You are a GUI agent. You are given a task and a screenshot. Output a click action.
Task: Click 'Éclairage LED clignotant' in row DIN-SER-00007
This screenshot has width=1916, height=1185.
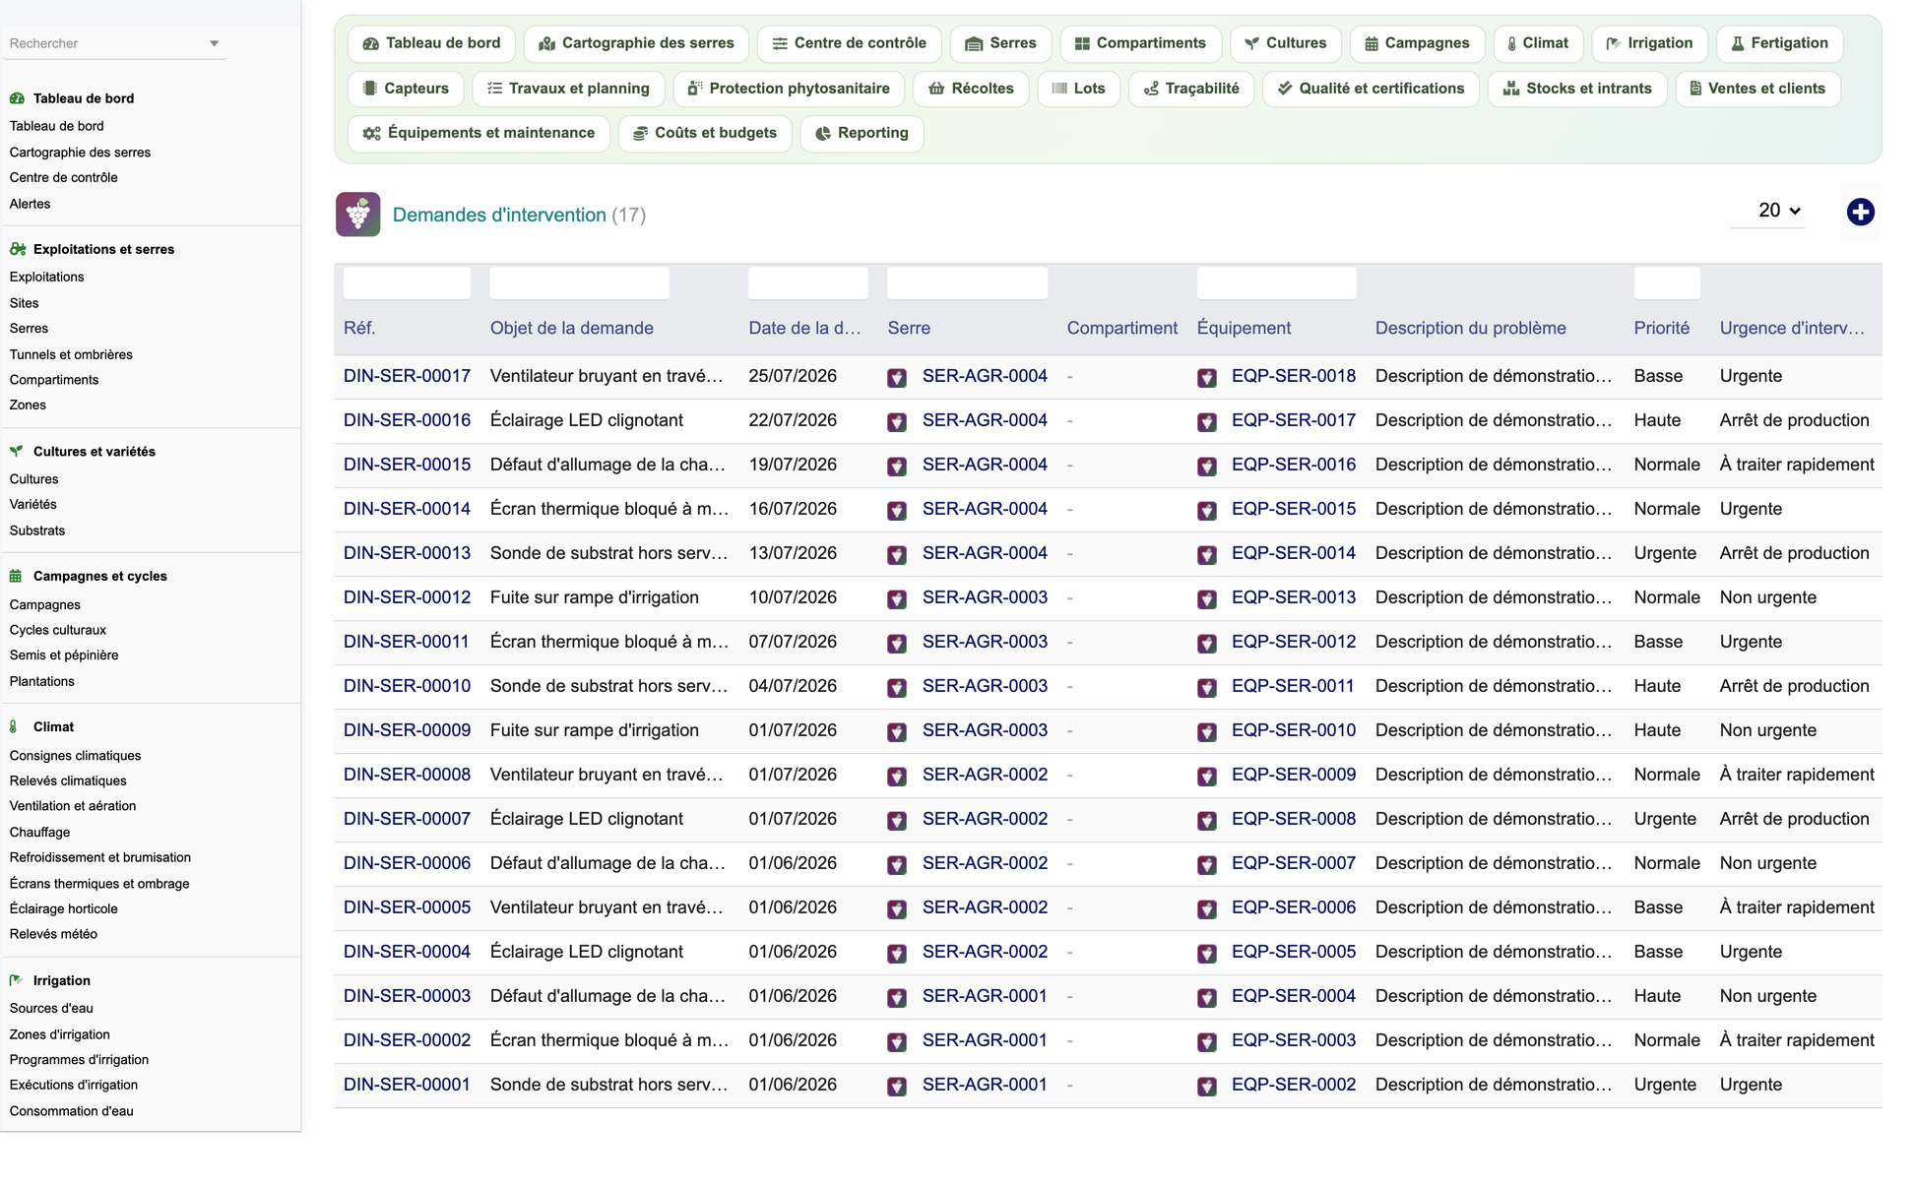(586, 819)
